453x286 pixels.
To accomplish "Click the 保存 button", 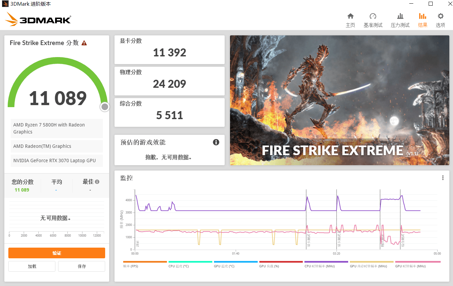I will (x=81, y=266).
